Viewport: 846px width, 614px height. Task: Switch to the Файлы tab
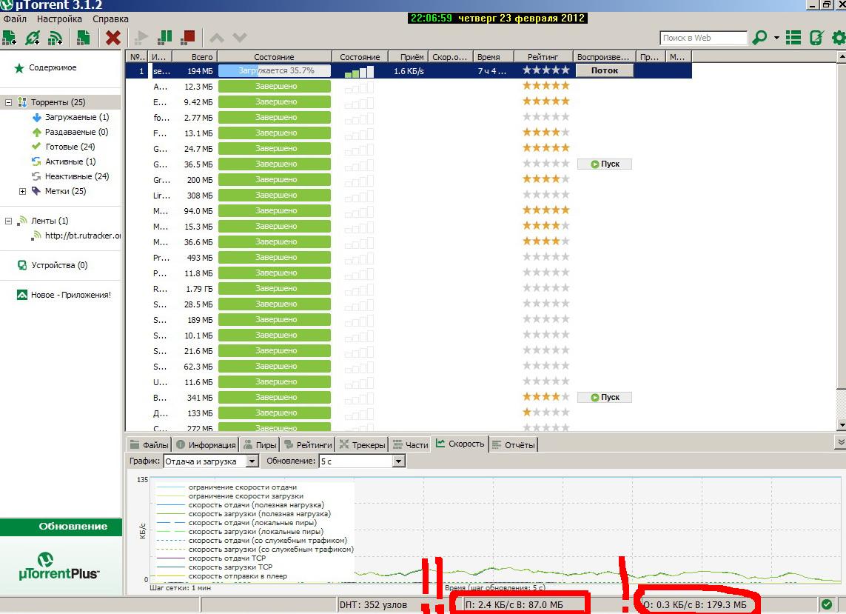[x=150, y=445]
